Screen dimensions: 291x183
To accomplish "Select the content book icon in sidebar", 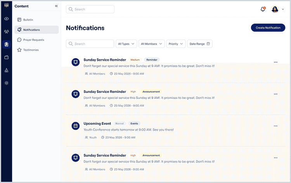I will coord(7,44).
